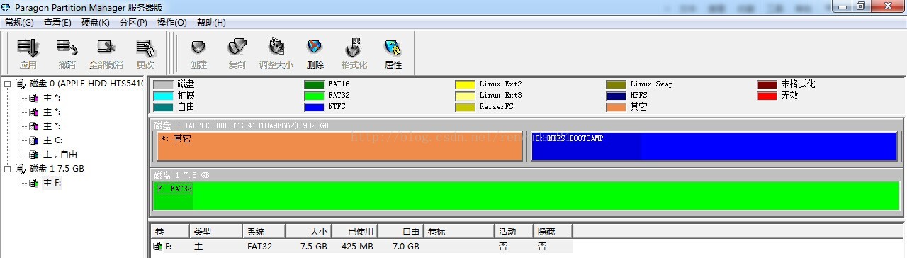Viewport: 907px width, 258px height.
Task: Select 主 C: partition in the tree
Action: (x=52, y=140)
